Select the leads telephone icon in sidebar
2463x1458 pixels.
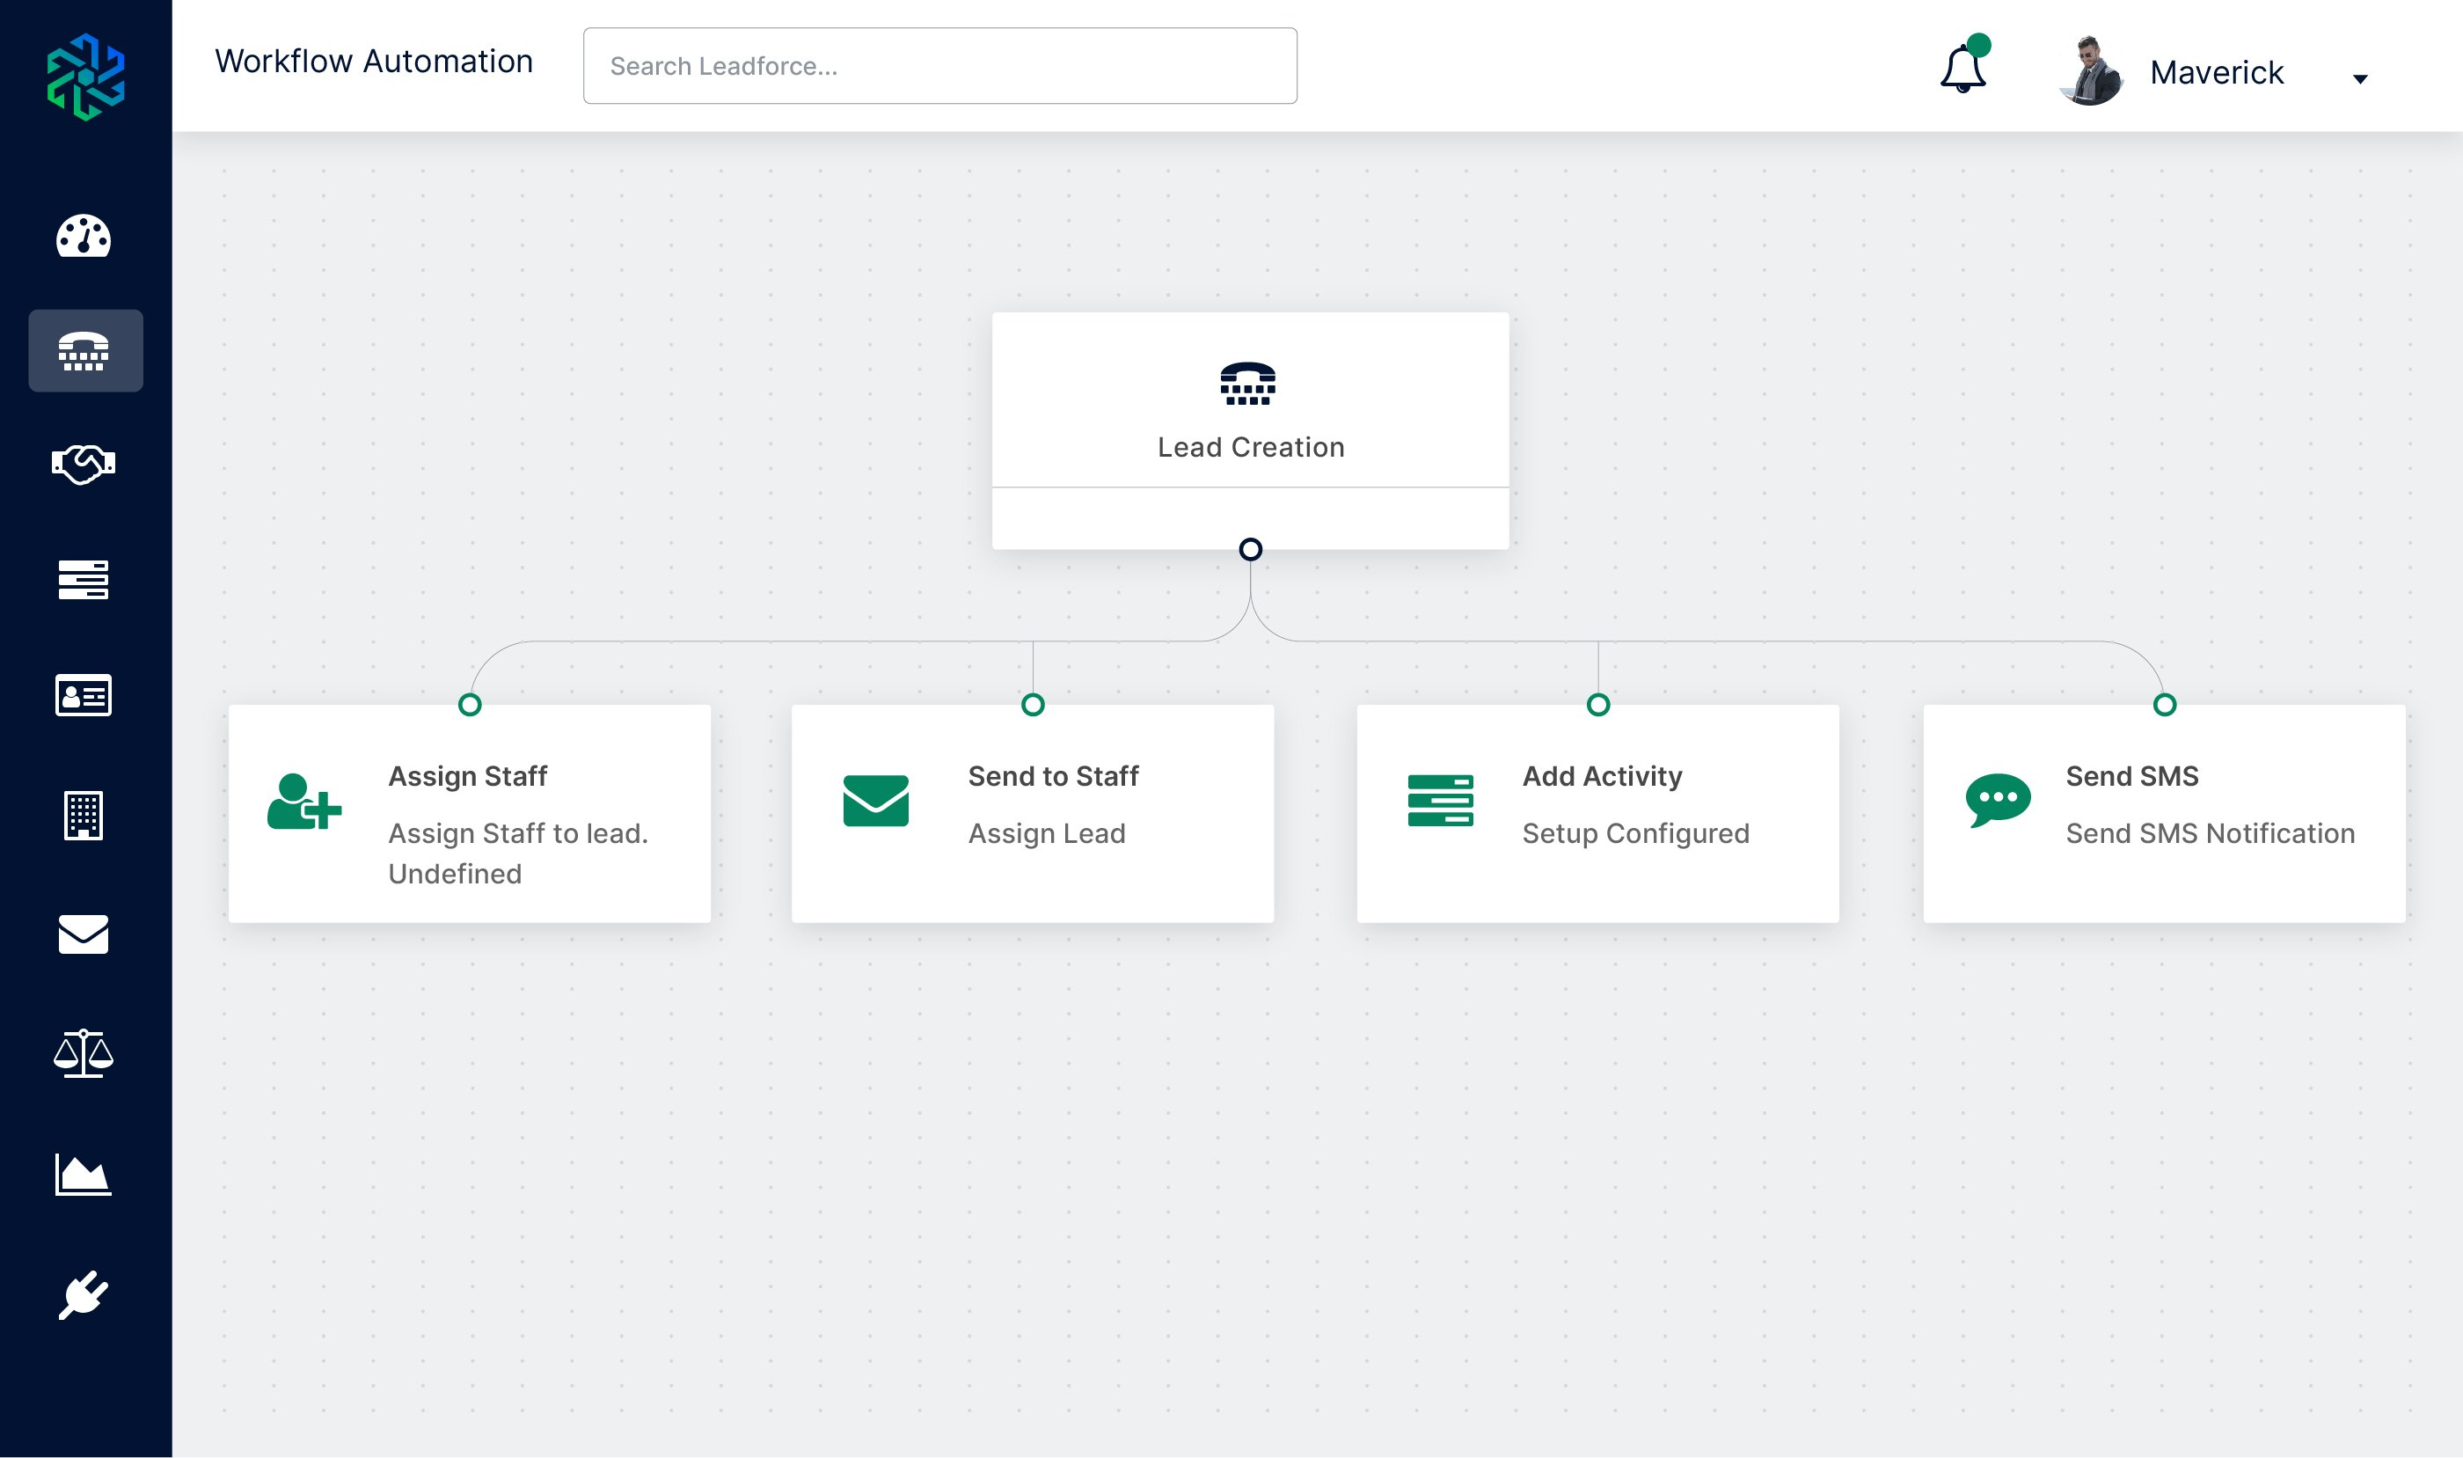coord(84,351)
